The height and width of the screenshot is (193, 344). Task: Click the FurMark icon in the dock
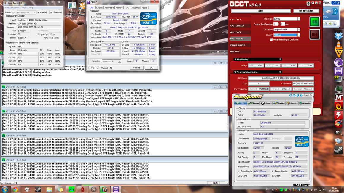(338, 105)
